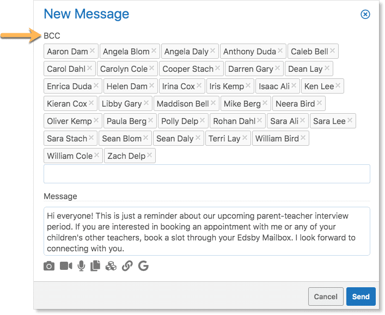
Task: Select the Maddison Bell name text
Action: 182,104
